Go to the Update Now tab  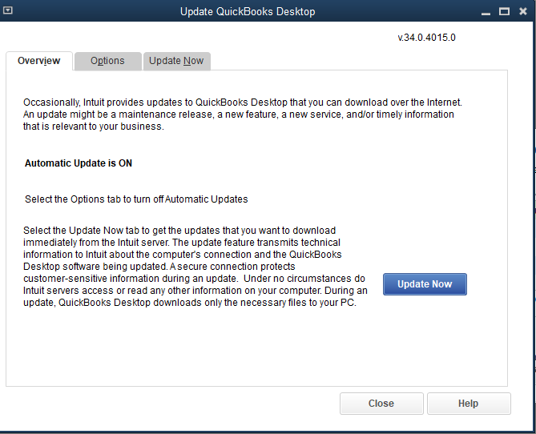pyautogui.click(x=176, y=61)
